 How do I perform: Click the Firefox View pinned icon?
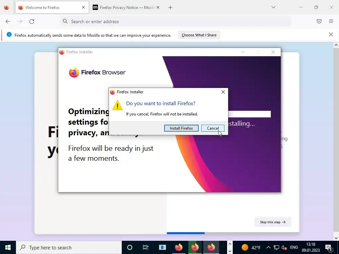tap(7, 8)
